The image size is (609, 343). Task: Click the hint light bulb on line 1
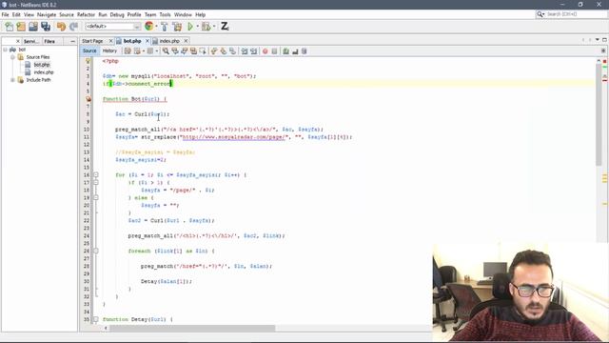[x=88, y=61]
